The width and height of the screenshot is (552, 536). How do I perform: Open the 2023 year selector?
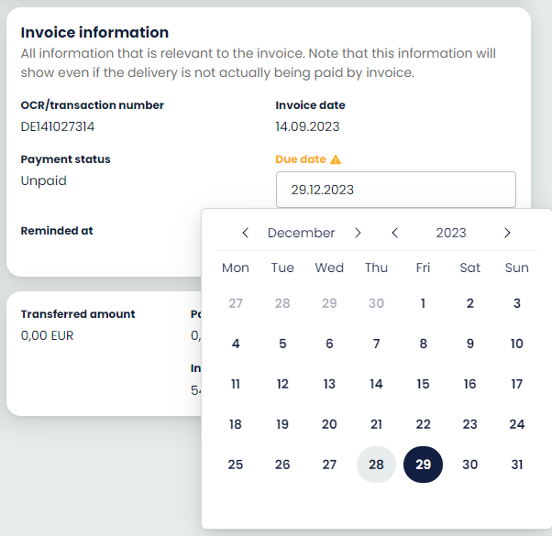tap(450, 233)
